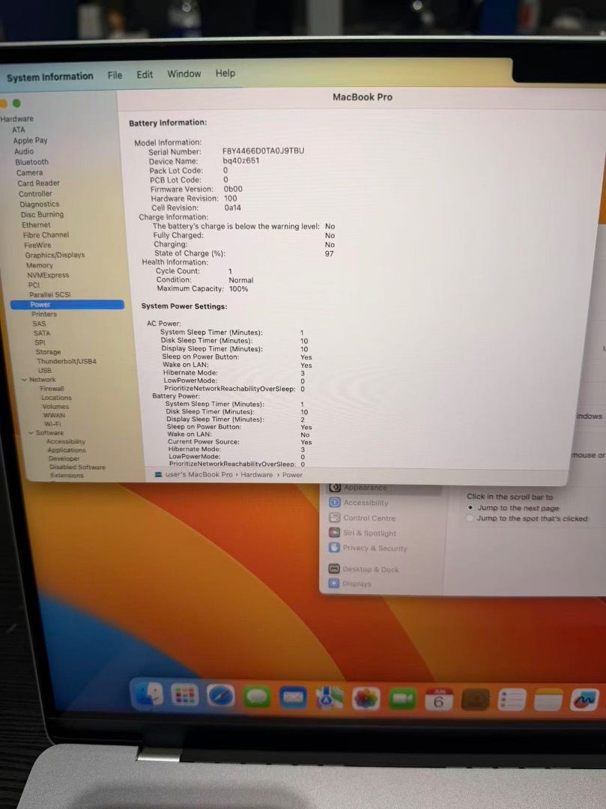This screenshot has width=606, height=809.
Task: Open the System Information app menu
Action: (49, 77)
